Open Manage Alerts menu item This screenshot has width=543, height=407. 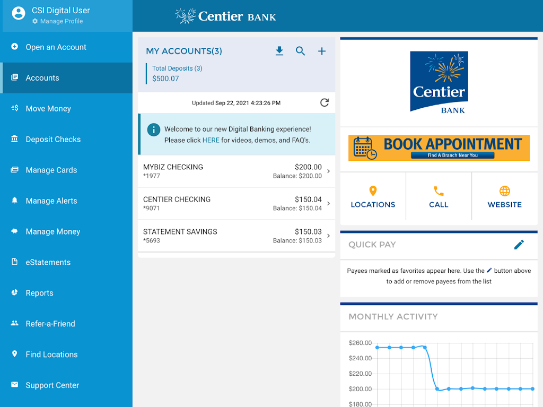[66, 201]
